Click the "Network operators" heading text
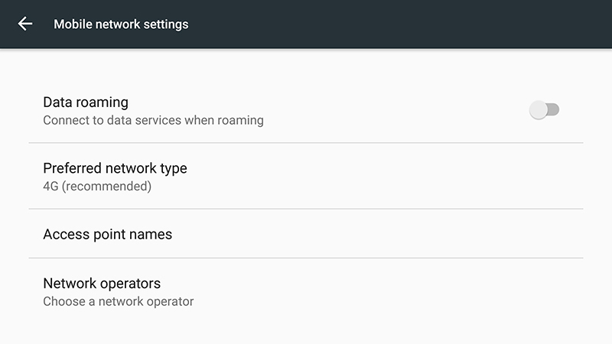Screen dimensions: 612x344 click(x=102, y=284)
